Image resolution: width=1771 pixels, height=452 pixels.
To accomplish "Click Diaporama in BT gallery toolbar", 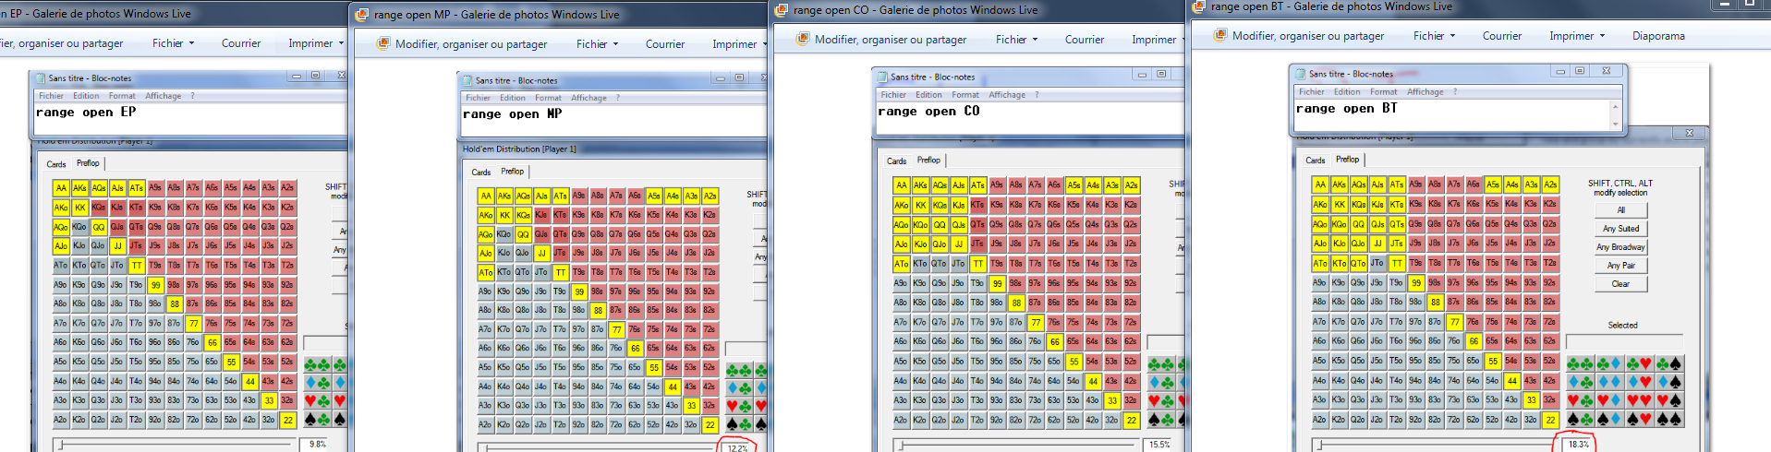I will point(1658,35).
